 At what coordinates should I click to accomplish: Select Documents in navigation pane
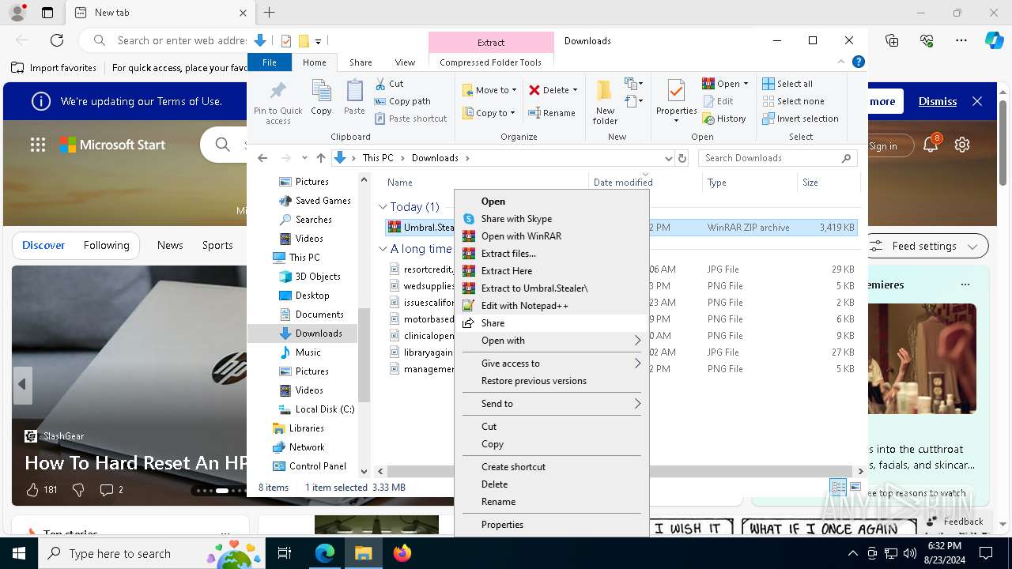point(311,315)
